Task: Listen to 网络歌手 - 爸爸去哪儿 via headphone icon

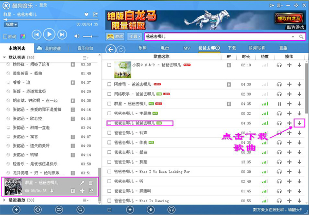Action: click(279, 94)
